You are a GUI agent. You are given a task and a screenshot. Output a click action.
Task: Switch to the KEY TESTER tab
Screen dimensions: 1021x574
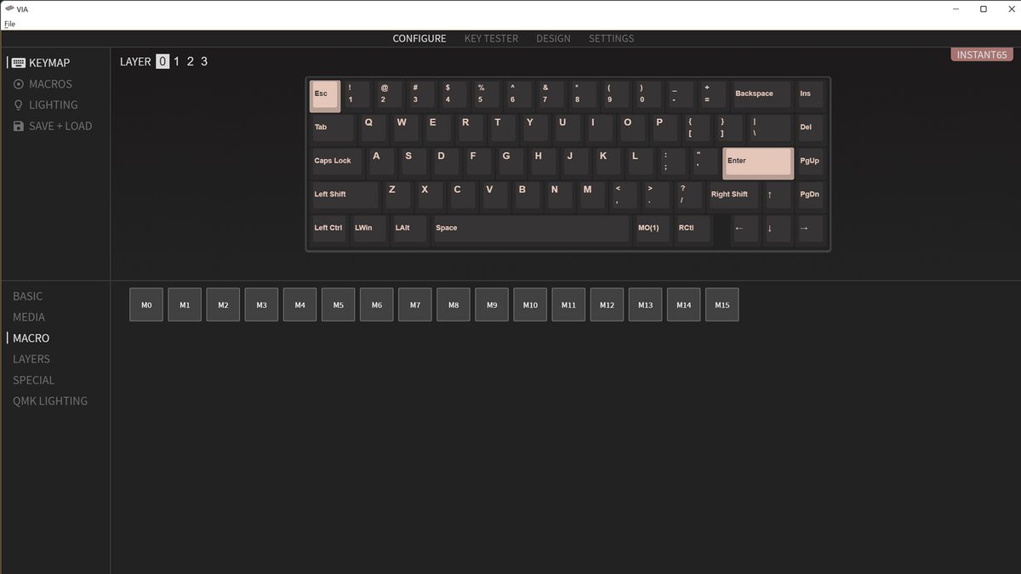tap(491, 38)
